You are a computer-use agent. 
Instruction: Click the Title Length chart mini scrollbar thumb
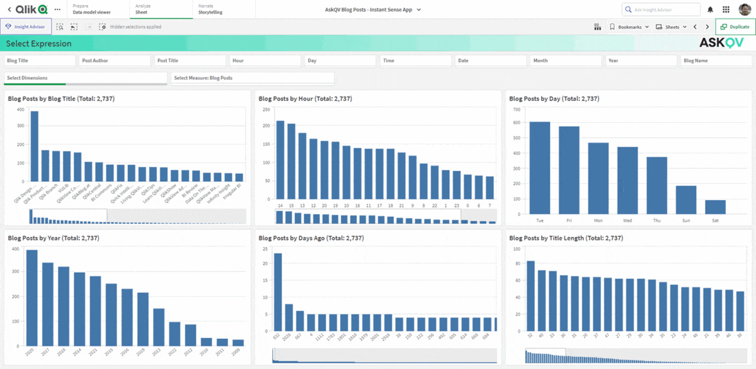[x=546, y=355]
